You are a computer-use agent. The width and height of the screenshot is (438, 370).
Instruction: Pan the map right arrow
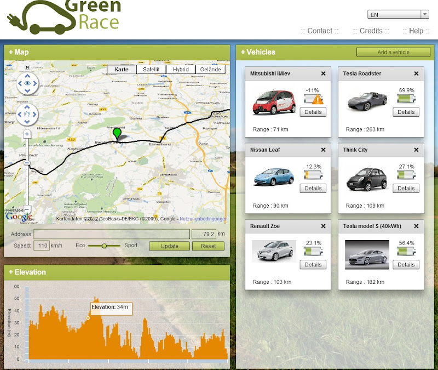point(34,114)
